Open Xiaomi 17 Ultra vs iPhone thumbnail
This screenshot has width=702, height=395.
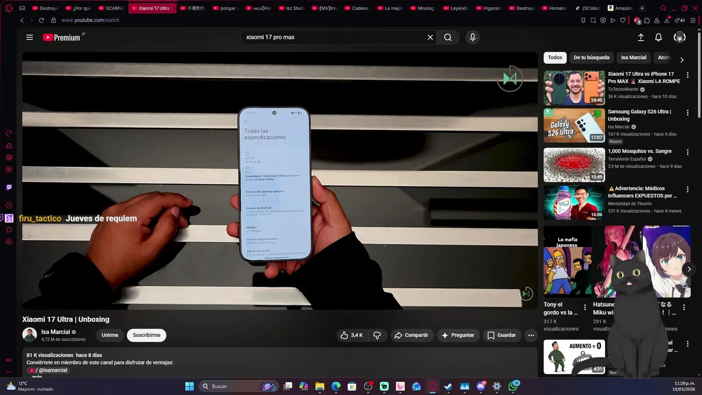coord(574,87)
